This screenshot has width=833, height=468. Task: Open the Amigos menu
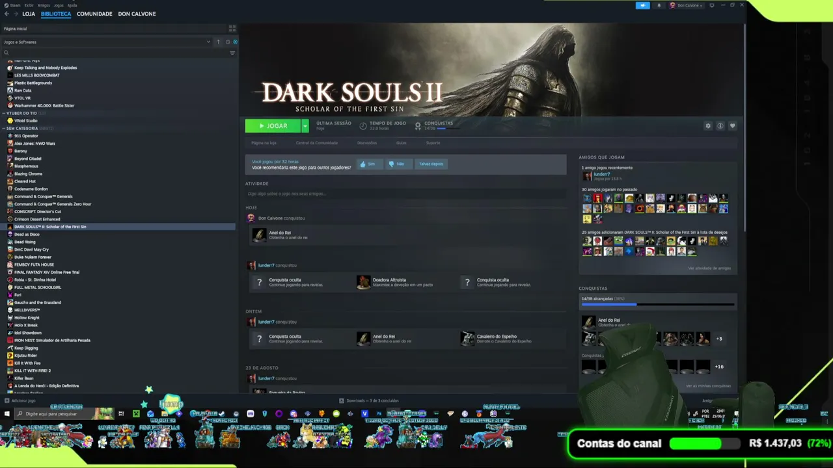44,5
